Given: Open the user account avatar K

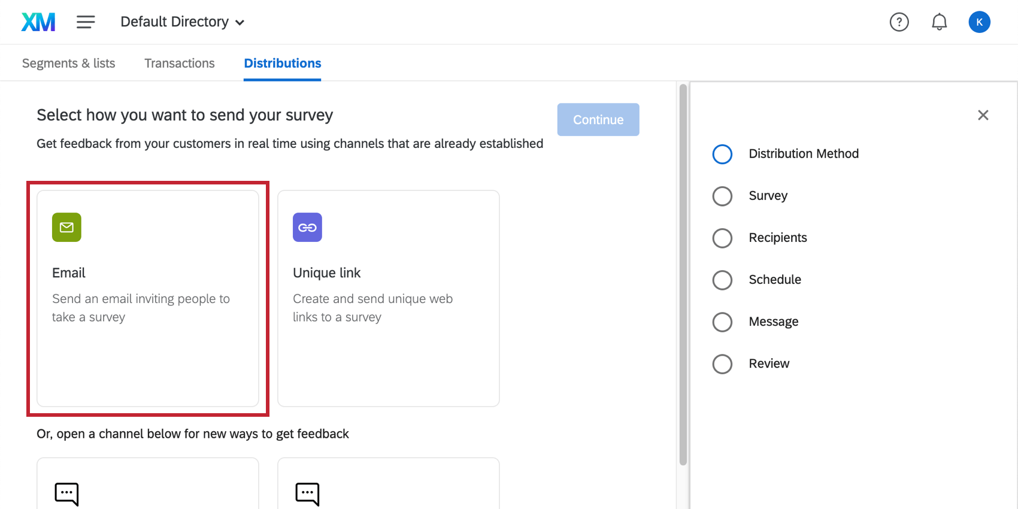Looking at the screenshot, I should tap(979, 22).
